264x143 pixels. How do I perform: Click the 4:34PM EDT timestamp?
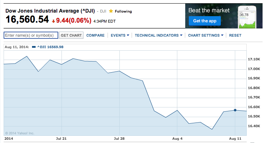(105, 21)
